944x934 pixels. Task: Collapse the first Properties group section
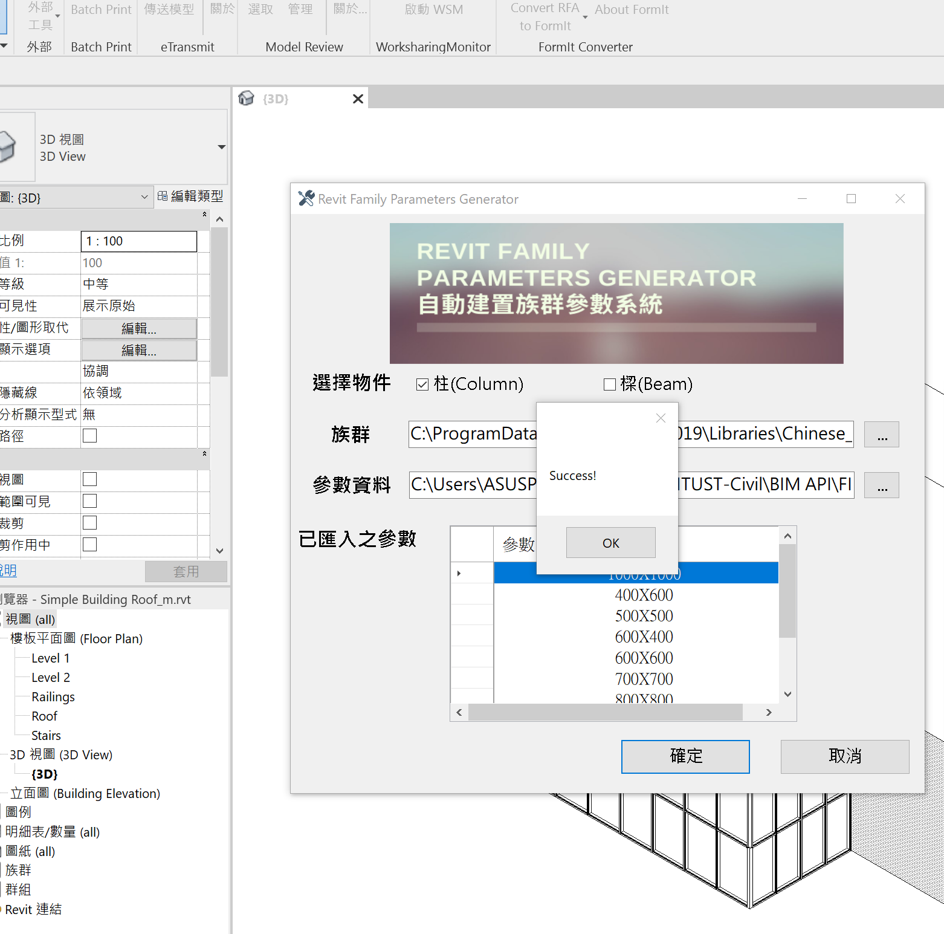[x=204, y=214]
